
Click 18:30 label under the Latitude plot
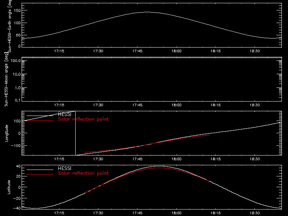pos(255,213)
